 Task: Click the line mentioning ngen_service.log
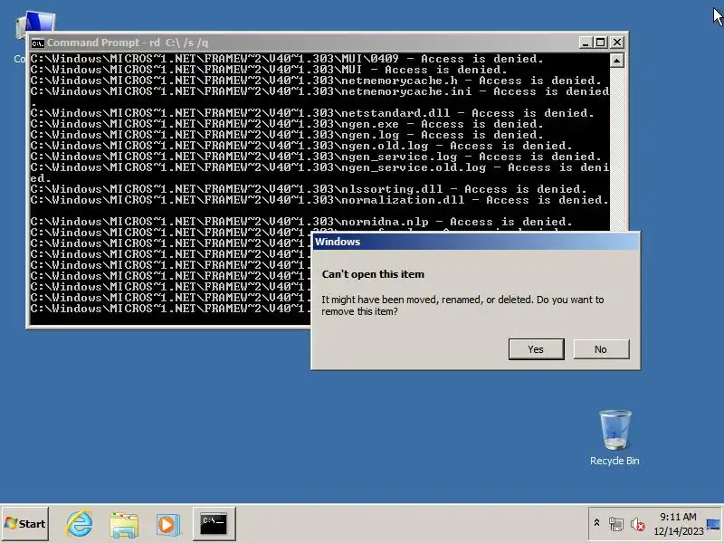(x=316, y=157)
